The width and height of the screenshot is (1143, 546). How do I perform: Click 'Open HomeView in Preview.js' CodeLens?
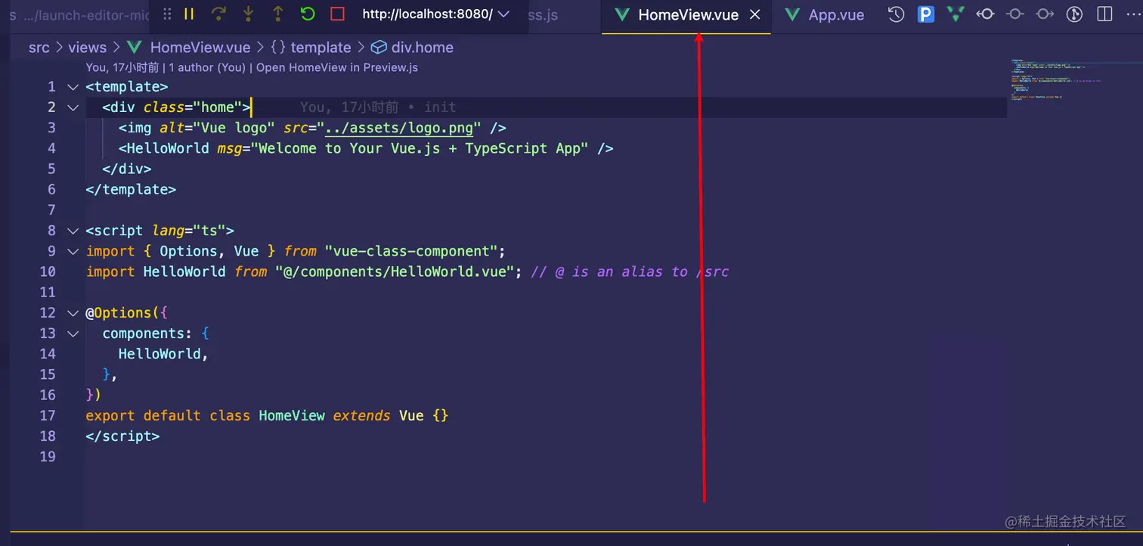tap(337, 67)
